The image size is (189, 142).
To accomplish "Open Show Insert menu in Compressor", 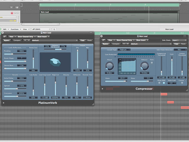I will pos(142,40).
